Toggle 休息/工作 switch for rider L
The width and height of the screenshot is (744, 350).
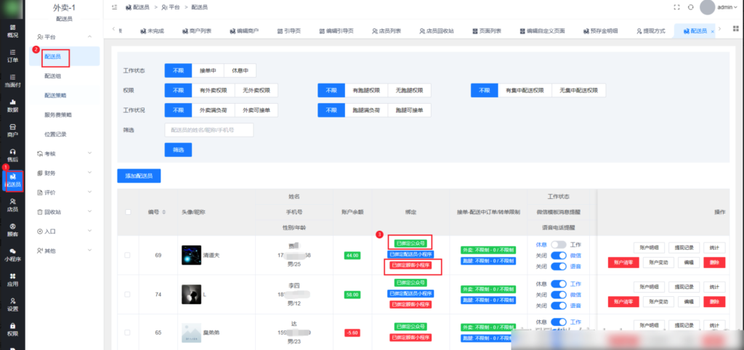tap(559, 284)
